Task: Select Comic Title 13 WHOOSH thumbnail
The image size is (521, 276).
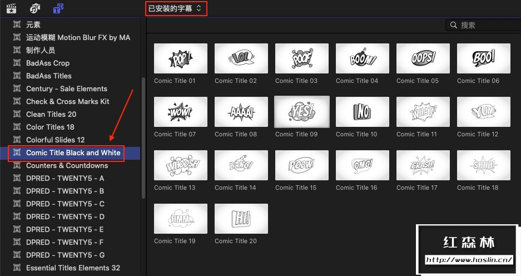Action: coord(181,165)
